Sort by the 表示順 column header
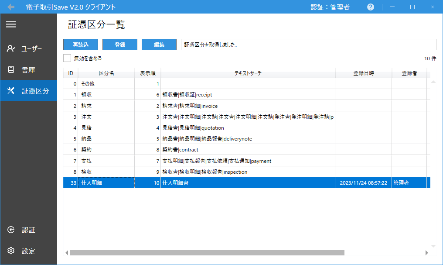This screenshot has height=265, width=443. (x=147, y=73)
